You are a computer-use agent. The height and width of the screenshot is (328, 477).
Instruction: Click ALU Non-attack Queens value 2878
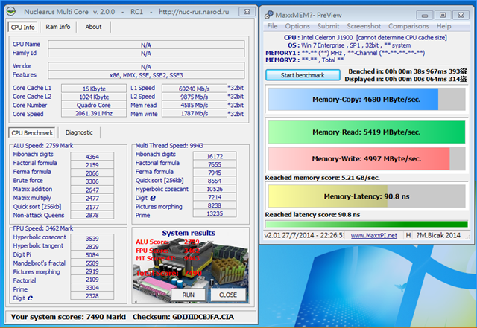pos(92,215)
